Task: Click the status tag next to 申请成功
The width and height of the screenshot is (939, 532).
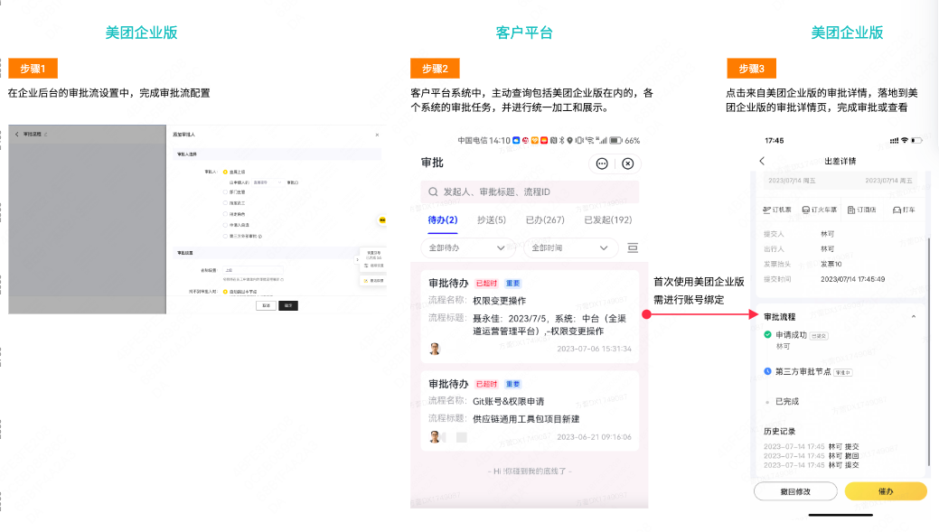Action: coord(819,336)
